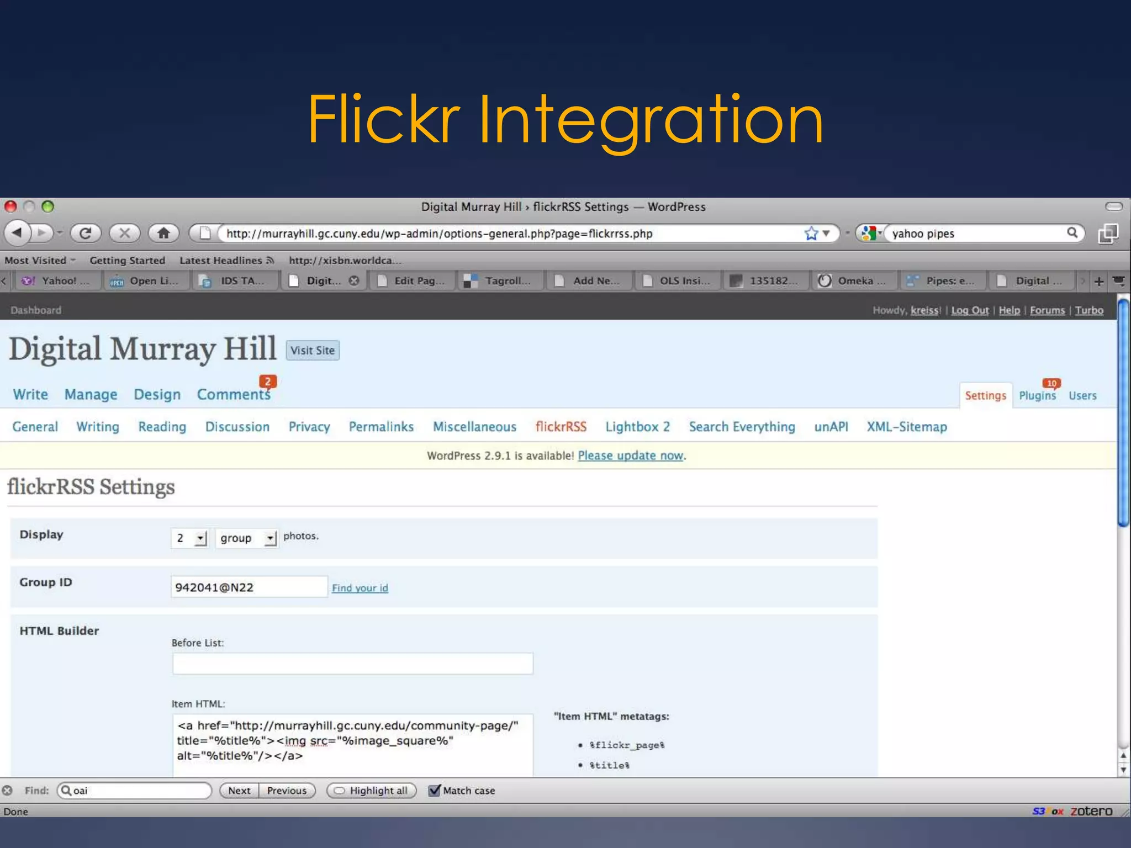Click the scrollbar down arrow
Screen dimensions: 1131x848
click(1123, 769)
